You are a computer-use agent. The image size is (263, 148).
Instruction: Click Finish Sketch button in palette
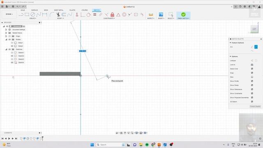click(255, 106)
